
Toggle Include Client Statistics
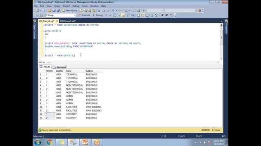click(x=133, y=15)
